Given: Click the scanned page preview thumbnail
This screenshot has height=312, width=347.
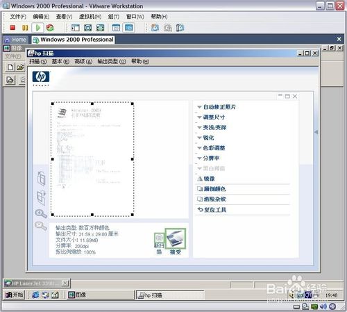Looking at the screenshot, I should tap(92, 159).
